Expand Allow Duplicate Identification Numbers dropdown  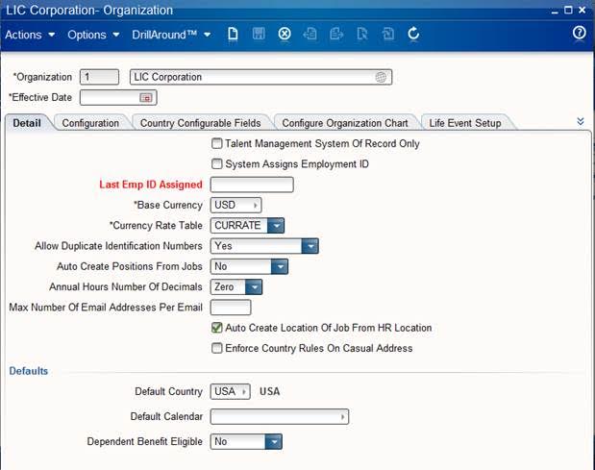[310, 246]
